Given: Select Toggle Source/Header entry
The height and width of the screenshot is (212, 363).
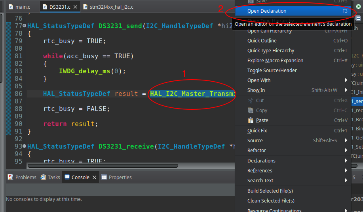Looking at the screenshot, I should [x=293, y=71].
